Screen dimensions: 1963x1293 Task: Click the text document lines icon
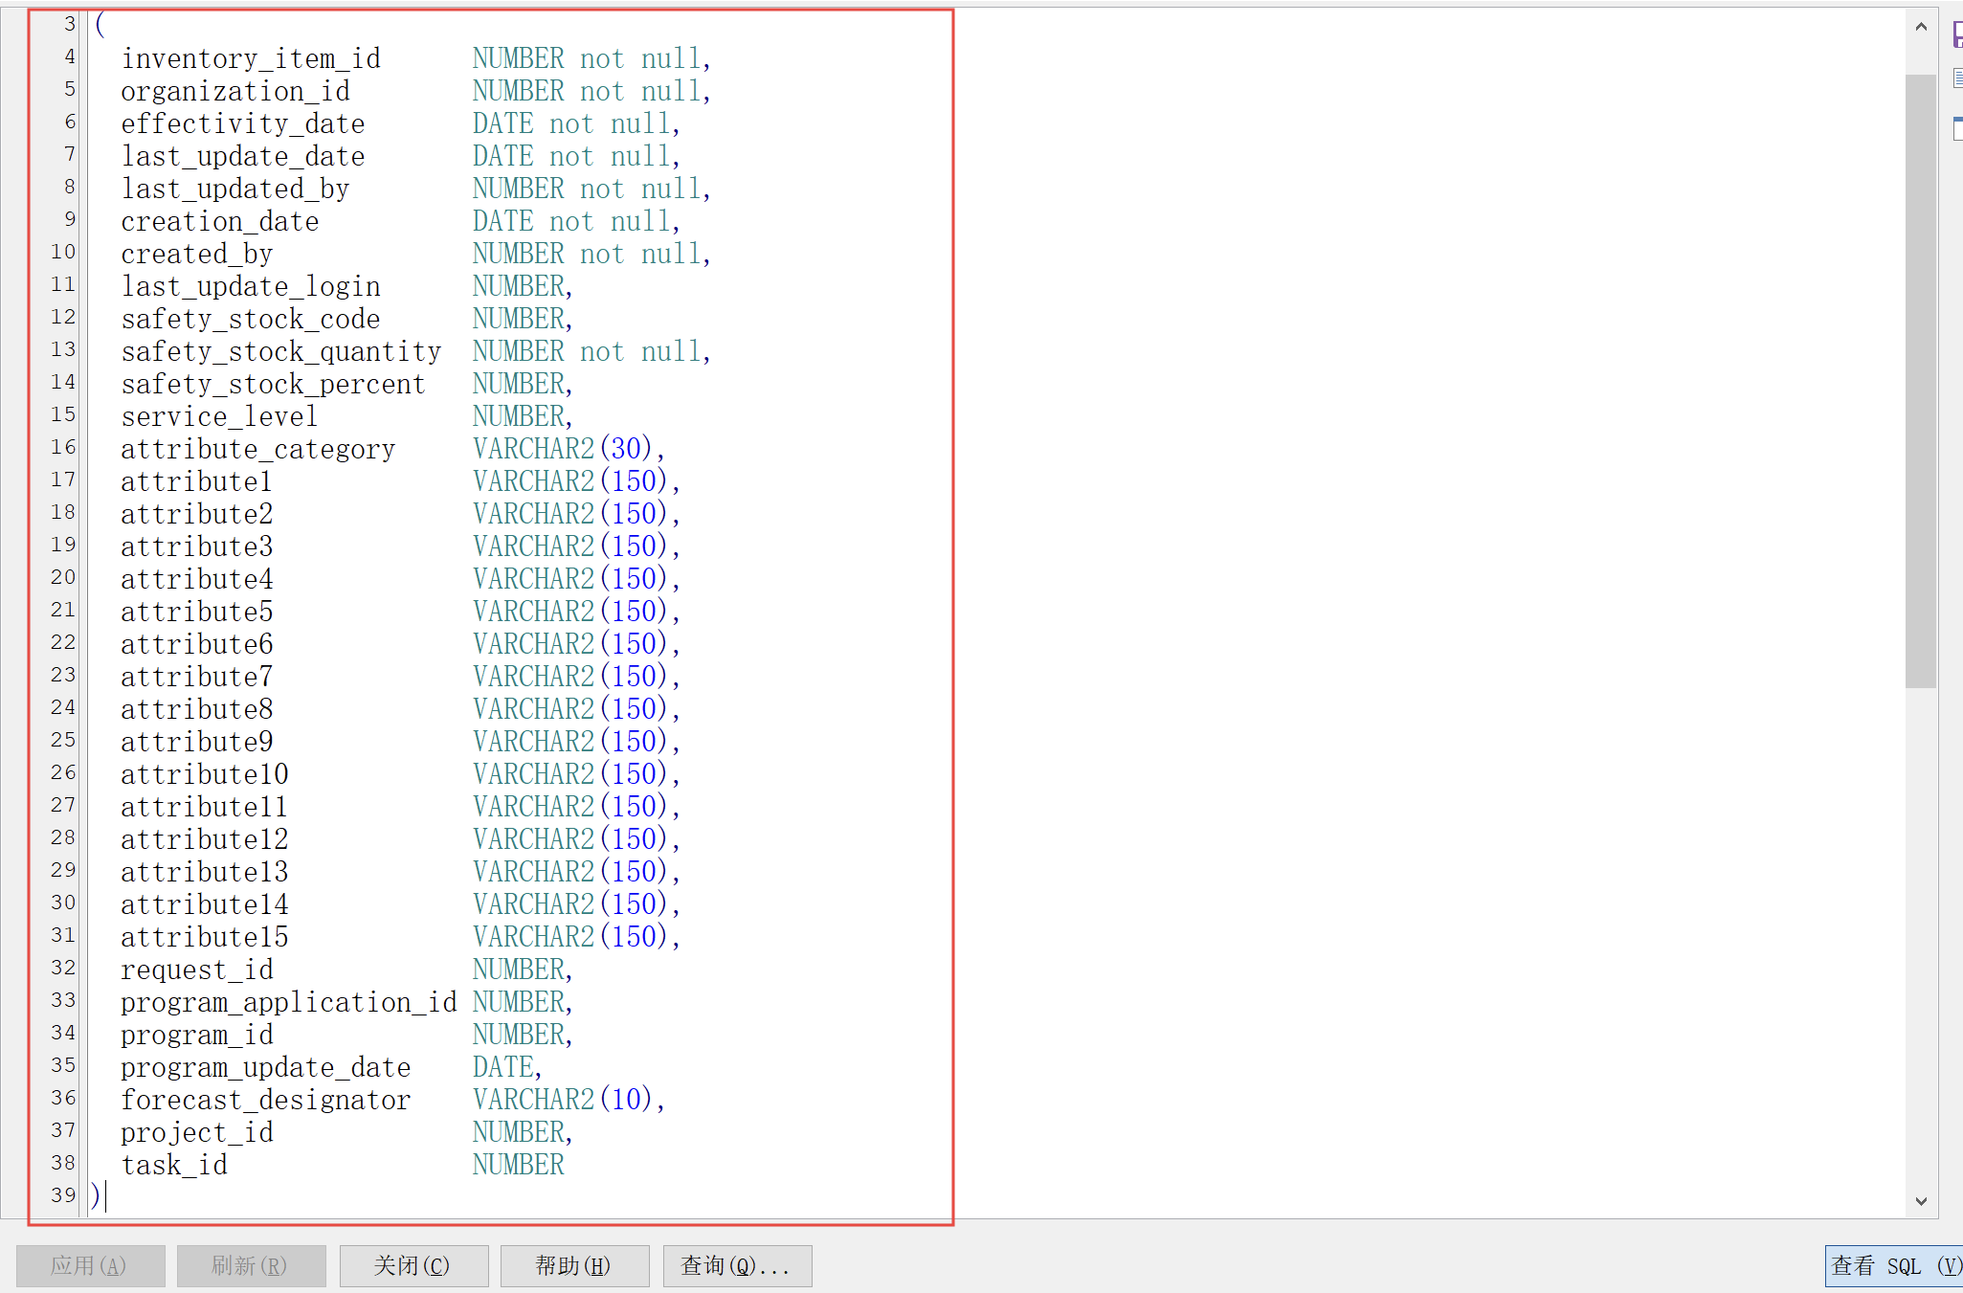tap(1957, 78)
